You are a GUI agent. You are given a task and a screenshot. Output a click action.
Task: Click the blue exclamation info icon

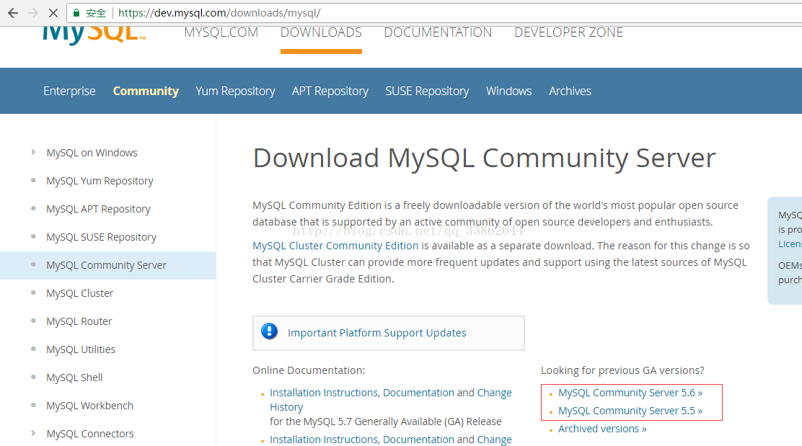pos(270,331)
